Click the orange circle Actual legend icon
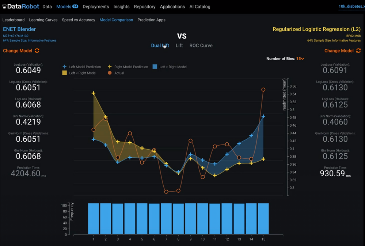The width and height of the screenshot is (365, 246). pyautogui.click(x=110, y=73)
